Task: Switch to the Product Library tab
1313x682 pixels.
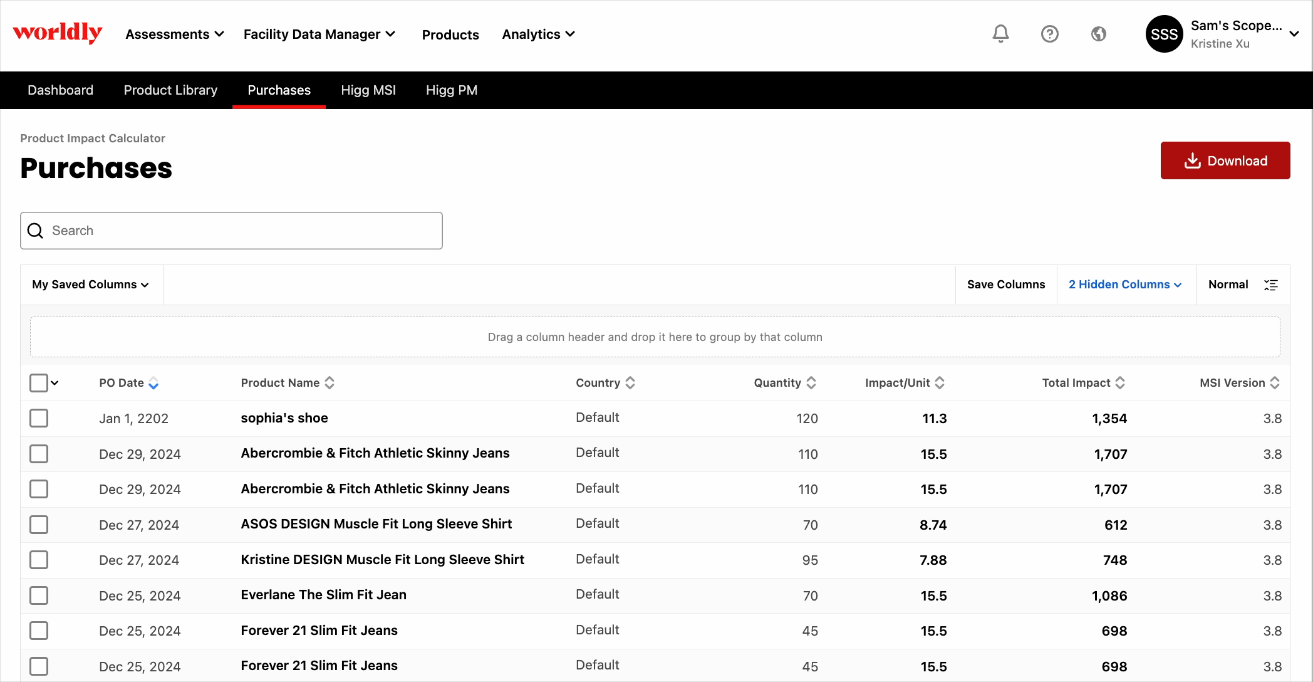Action: (x=170, y=90)
